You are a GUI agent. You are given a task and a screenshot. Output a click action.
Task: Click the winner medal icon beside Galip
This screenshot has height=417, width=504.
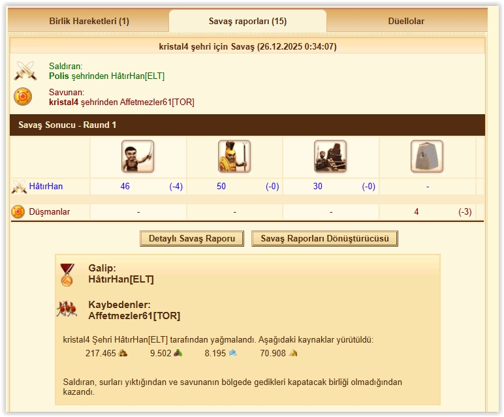coord(67,275)
